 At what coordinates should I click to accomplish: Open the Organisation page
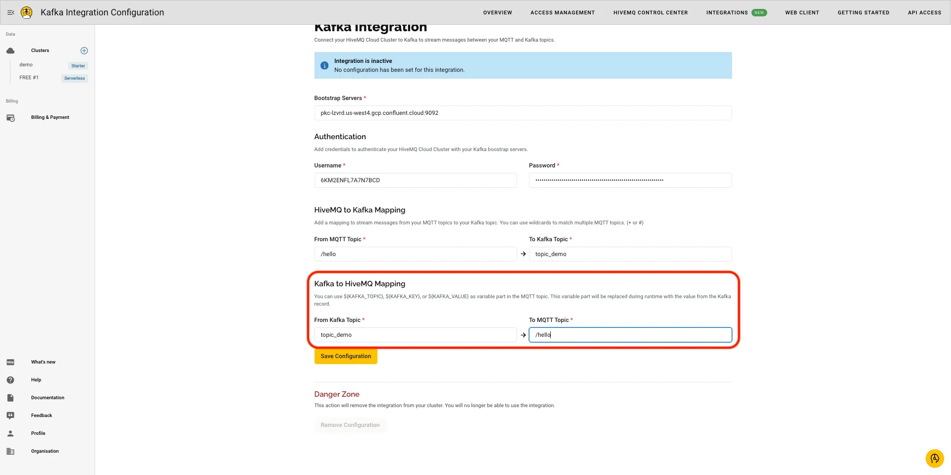click(45, 451)
